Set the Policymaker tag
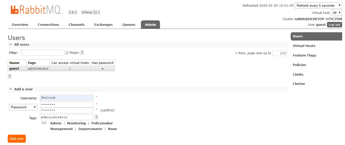 102,123
